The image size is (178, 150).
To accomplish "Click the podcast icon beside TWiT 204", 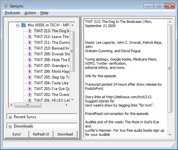I will point(30,83).
